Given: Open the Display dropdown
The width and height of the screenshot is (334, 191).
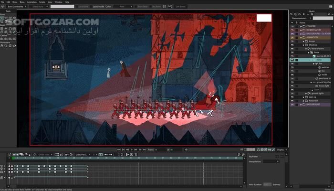Looking at the screenshot, I should click(282, 149).
